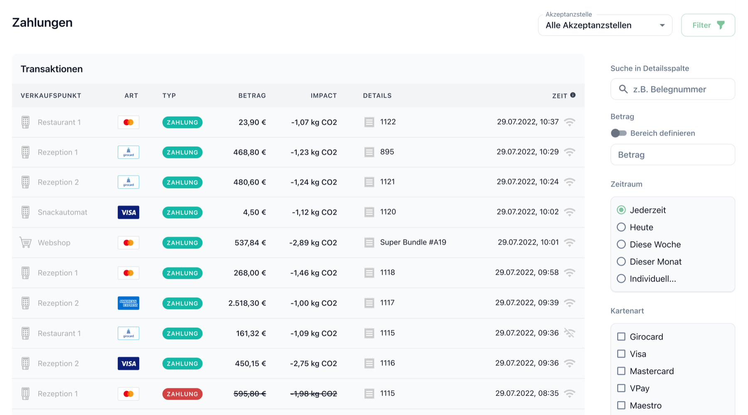Select Dieser Monat time range
Screen dimensions: 748x415
[621, 261]
